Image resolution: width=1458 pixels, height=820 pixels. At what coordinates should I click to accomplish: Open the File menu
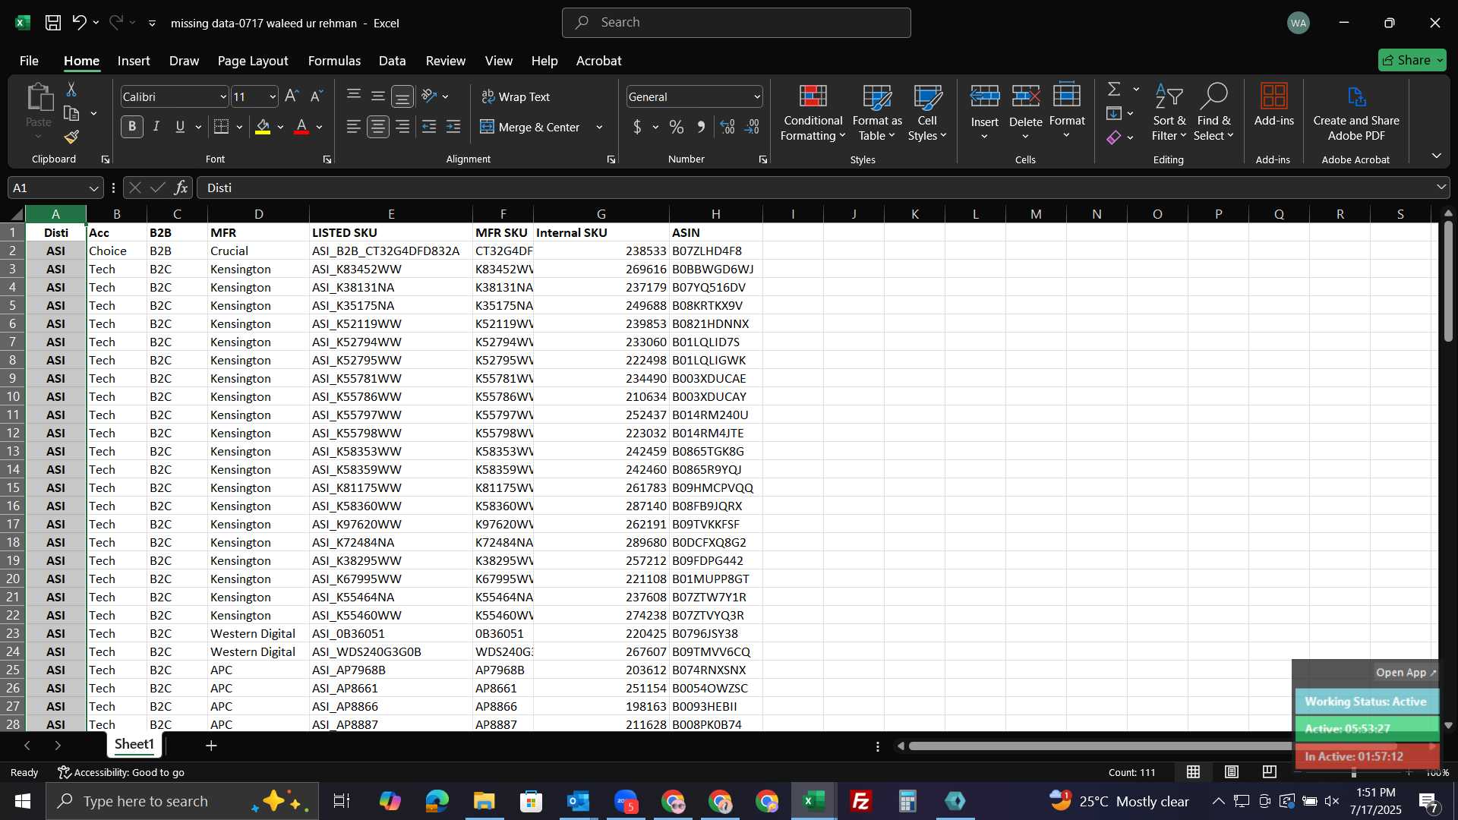(x=29, y=61)
